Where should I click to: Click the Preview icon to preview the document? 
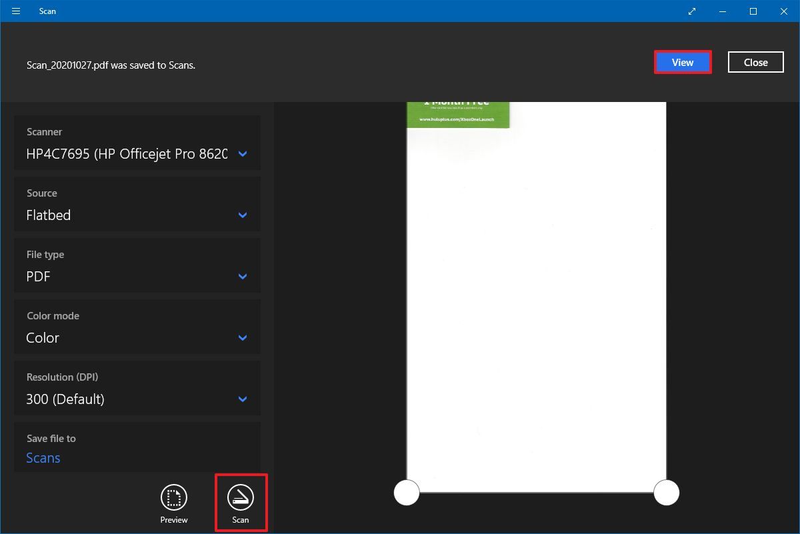tap(173, 497)
